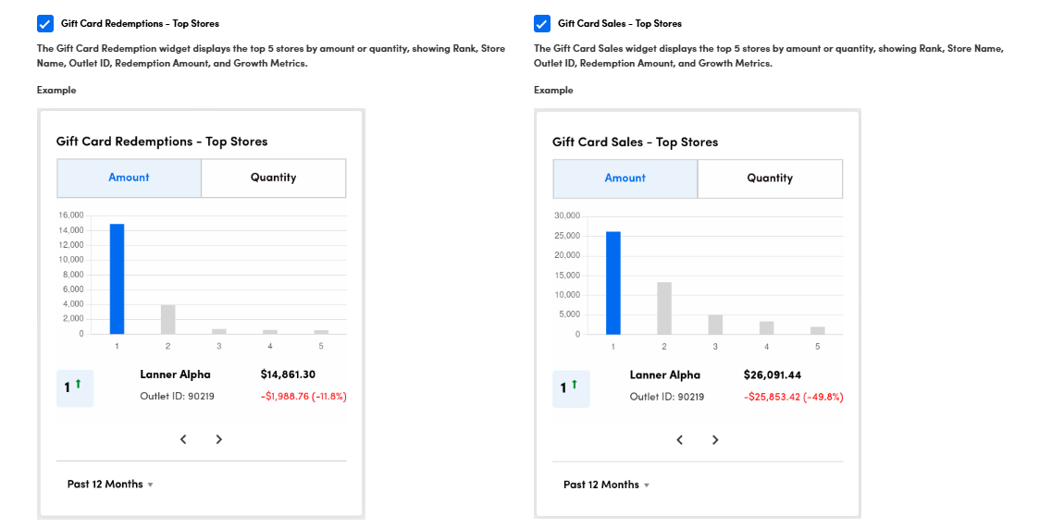1064x528 pixels.
Task: Click green rank-up arrow in Redemptions widget
Action: click(x=78, y=384)
